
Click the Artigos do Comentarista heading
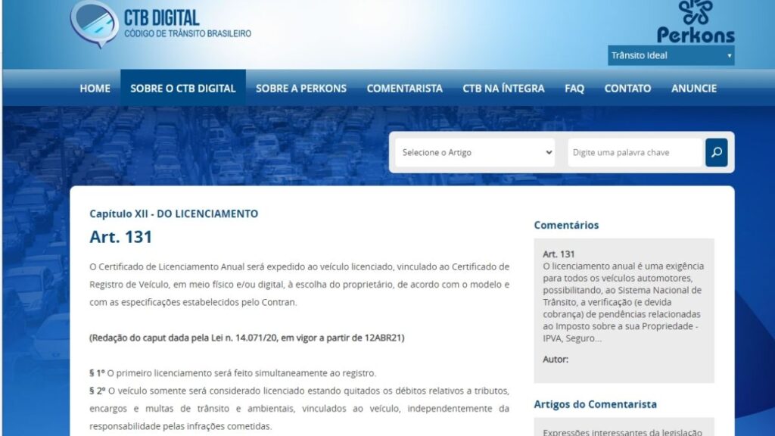pos(595,404)
